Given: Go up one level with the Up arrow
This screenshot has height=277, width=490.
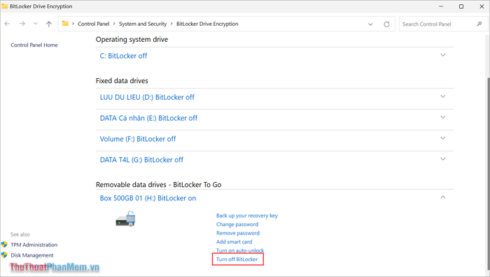Looking at the screenshot, I should point(49,24).
